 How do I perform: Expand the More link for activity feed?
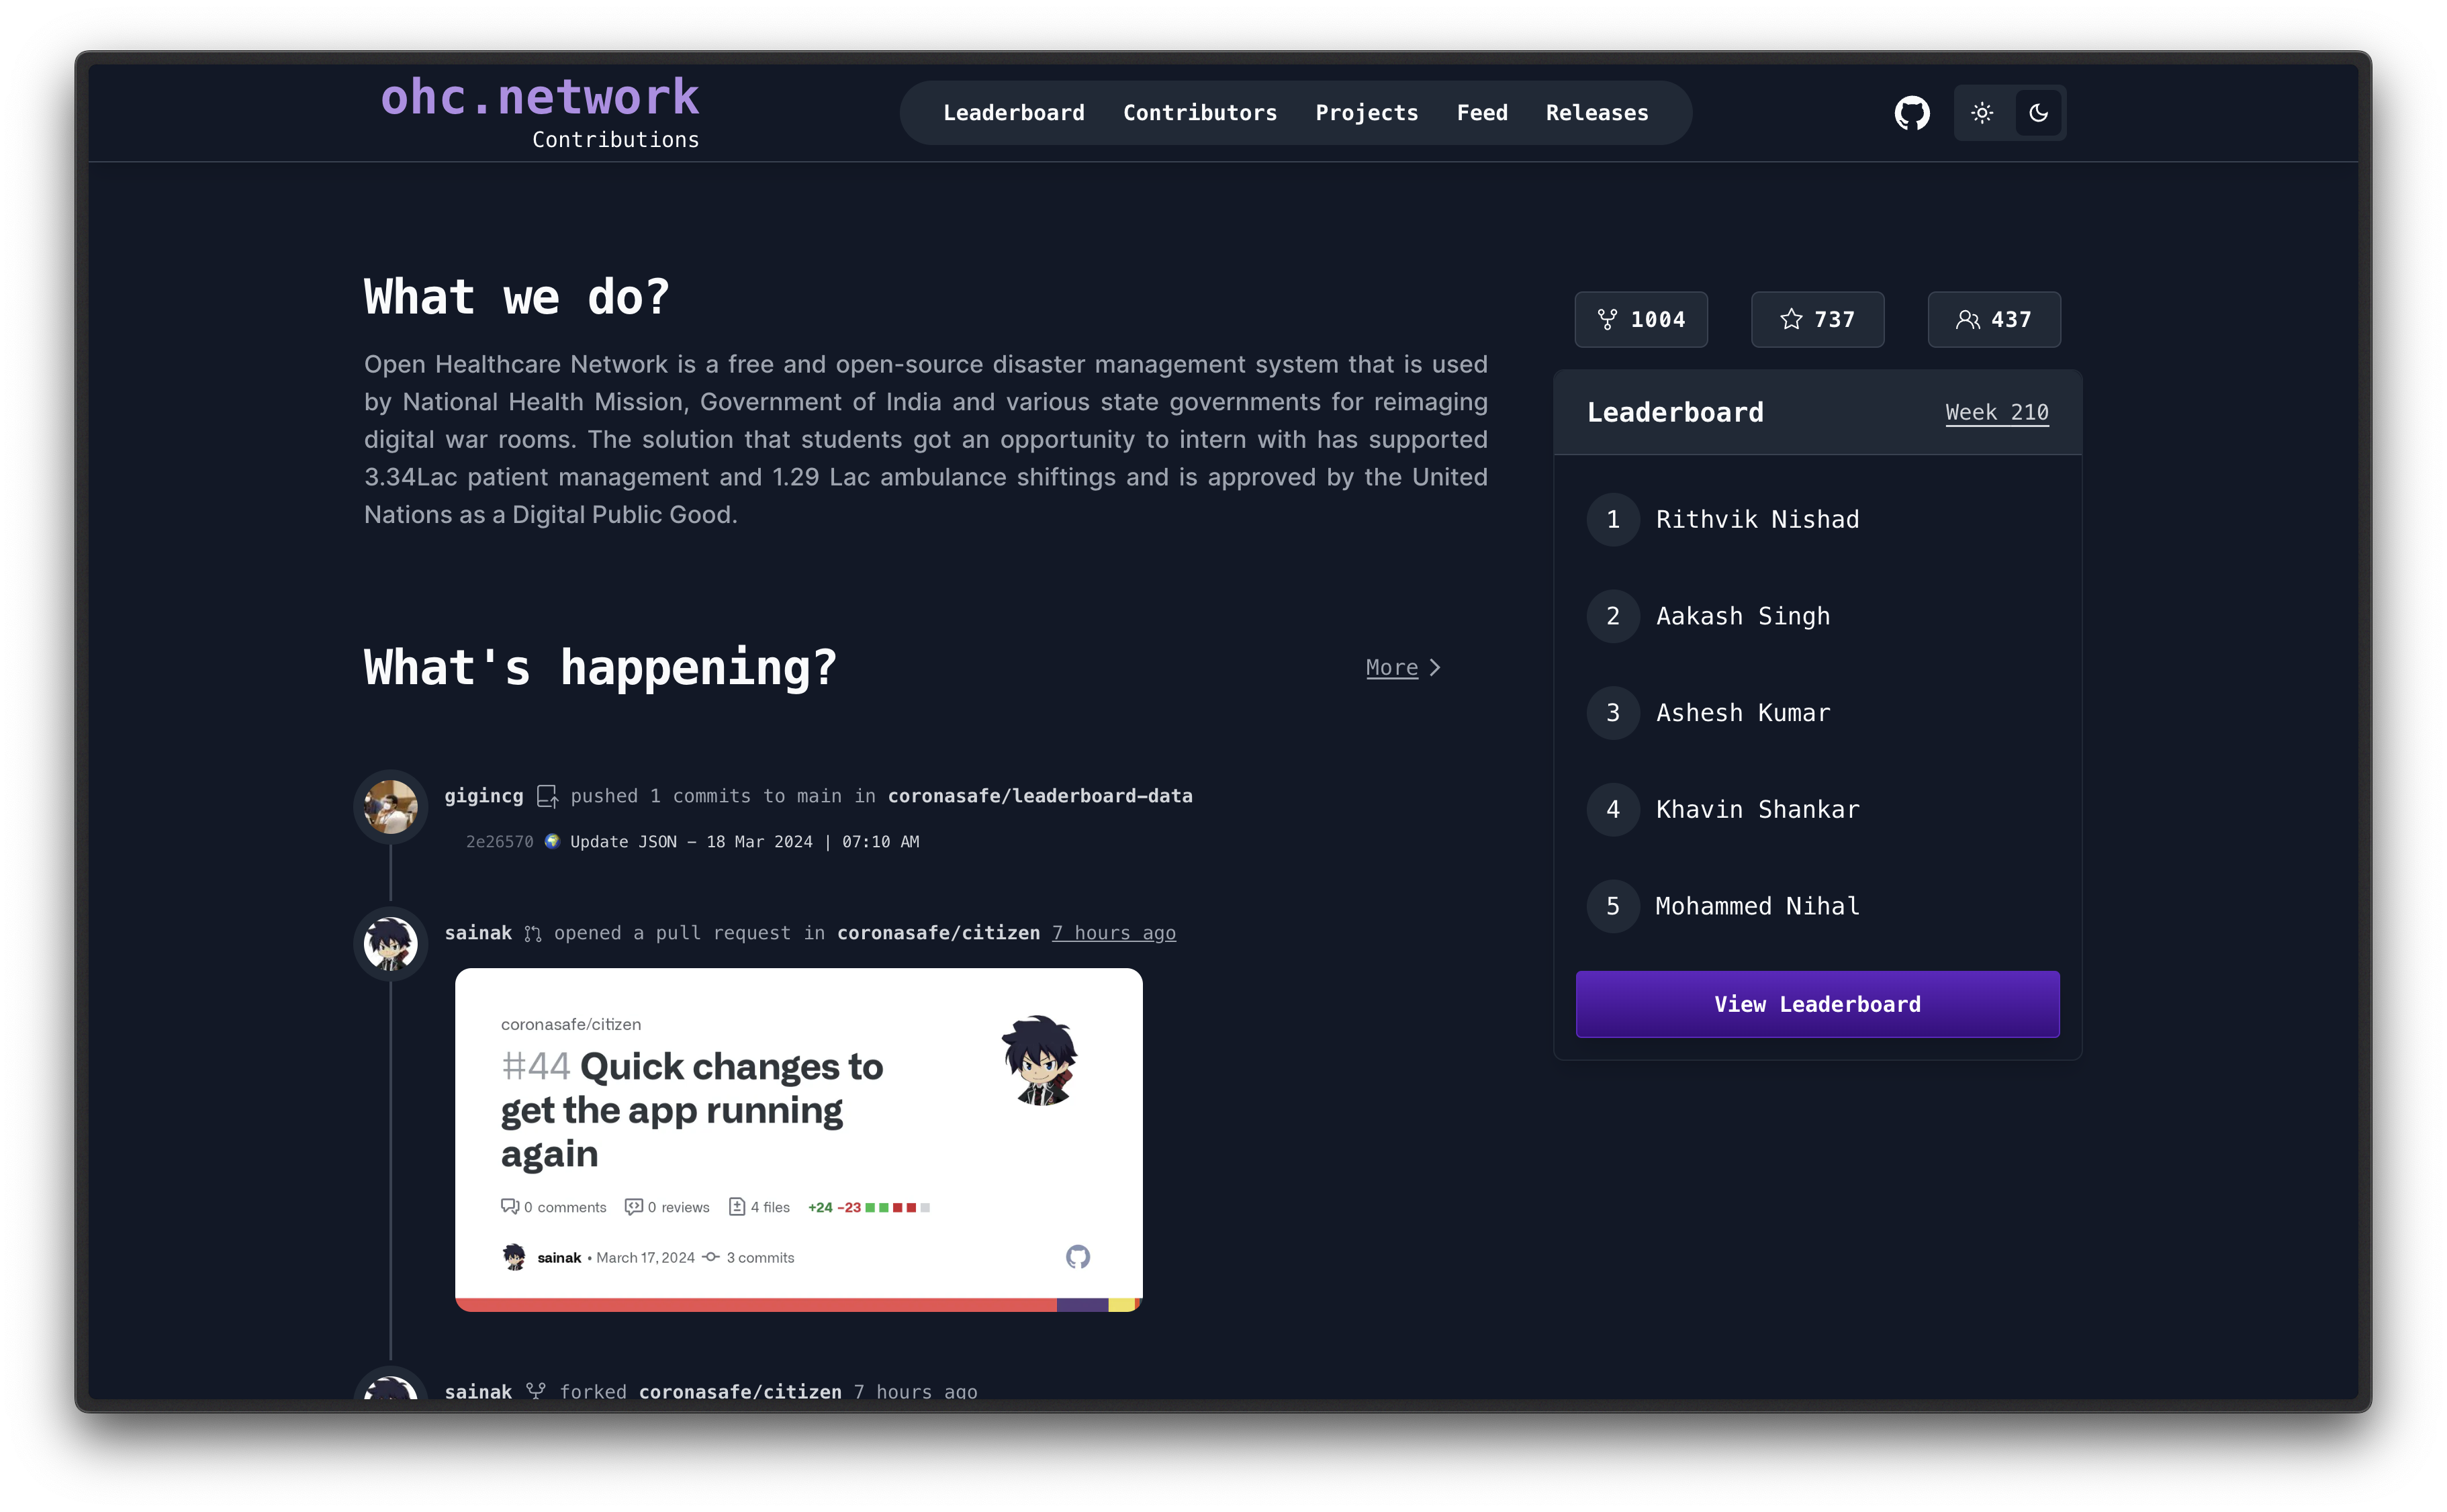pos(1398,666)
